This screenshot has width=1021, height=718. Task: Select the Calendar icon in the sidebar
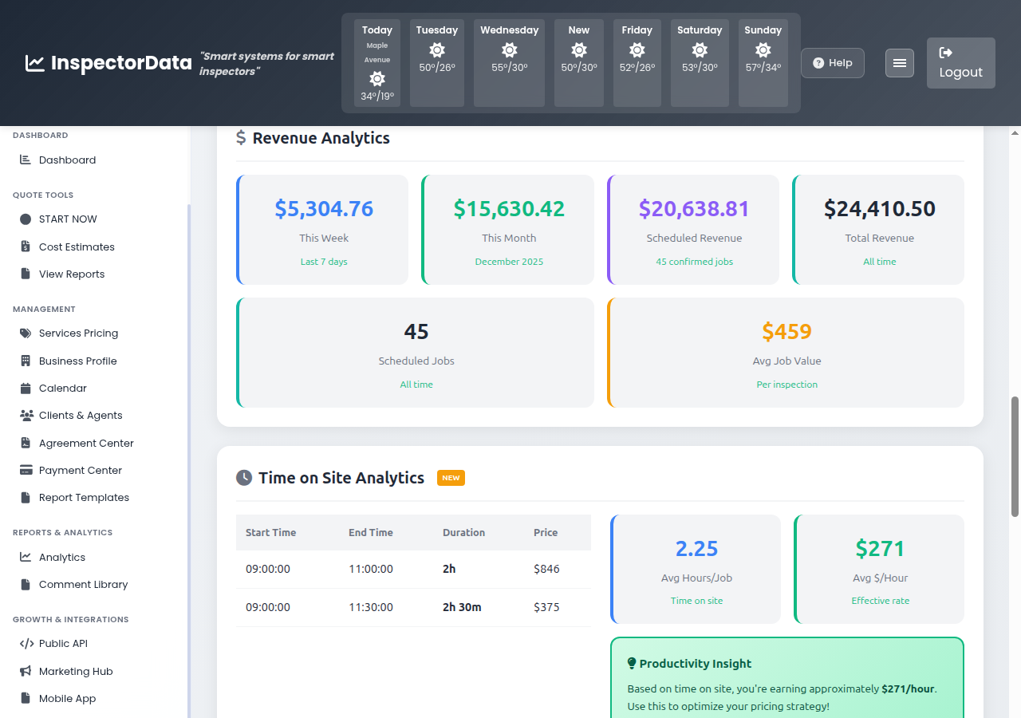point(25,388)
